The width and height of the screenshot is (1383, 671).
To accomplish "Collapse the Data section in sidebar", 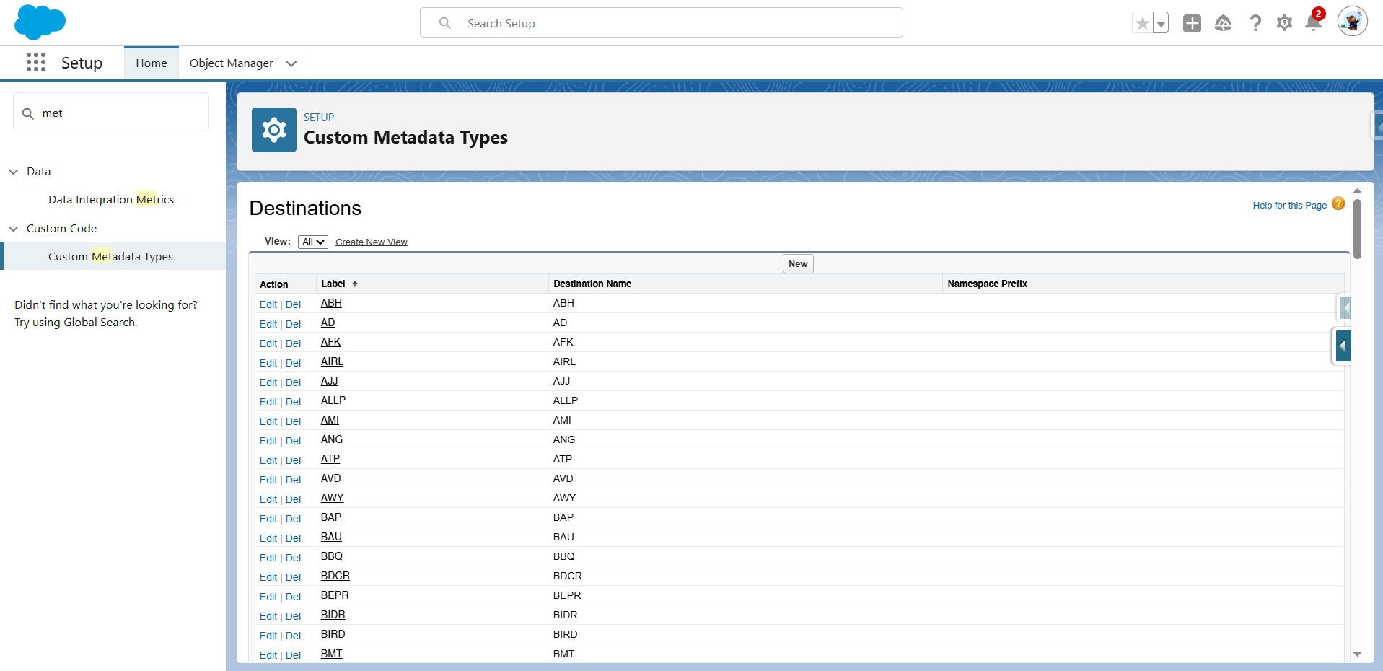I will 14,172.
